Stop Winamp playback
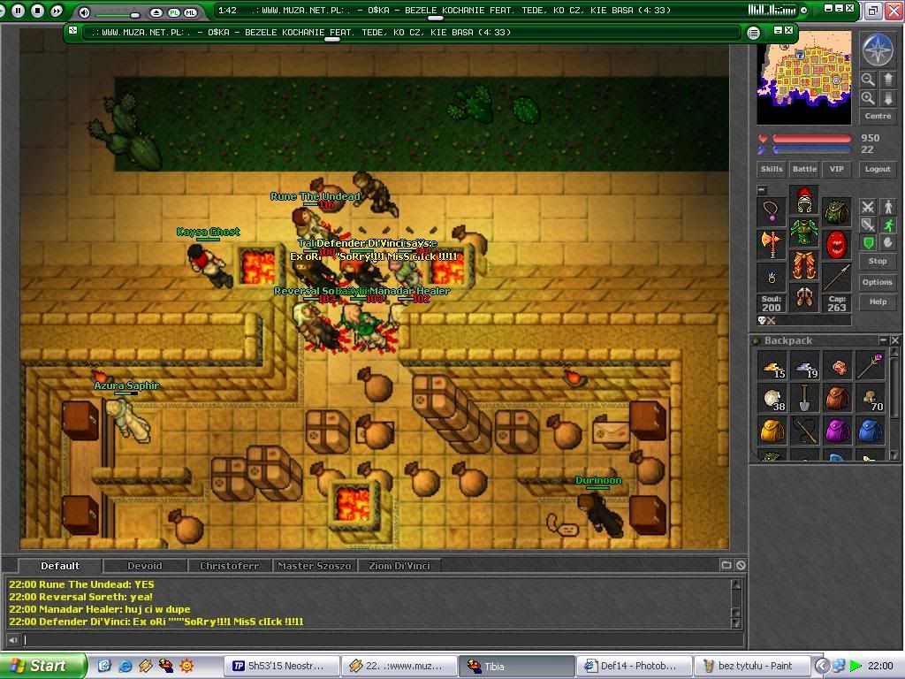The image size is (905, 679). (x=37, y=11)
